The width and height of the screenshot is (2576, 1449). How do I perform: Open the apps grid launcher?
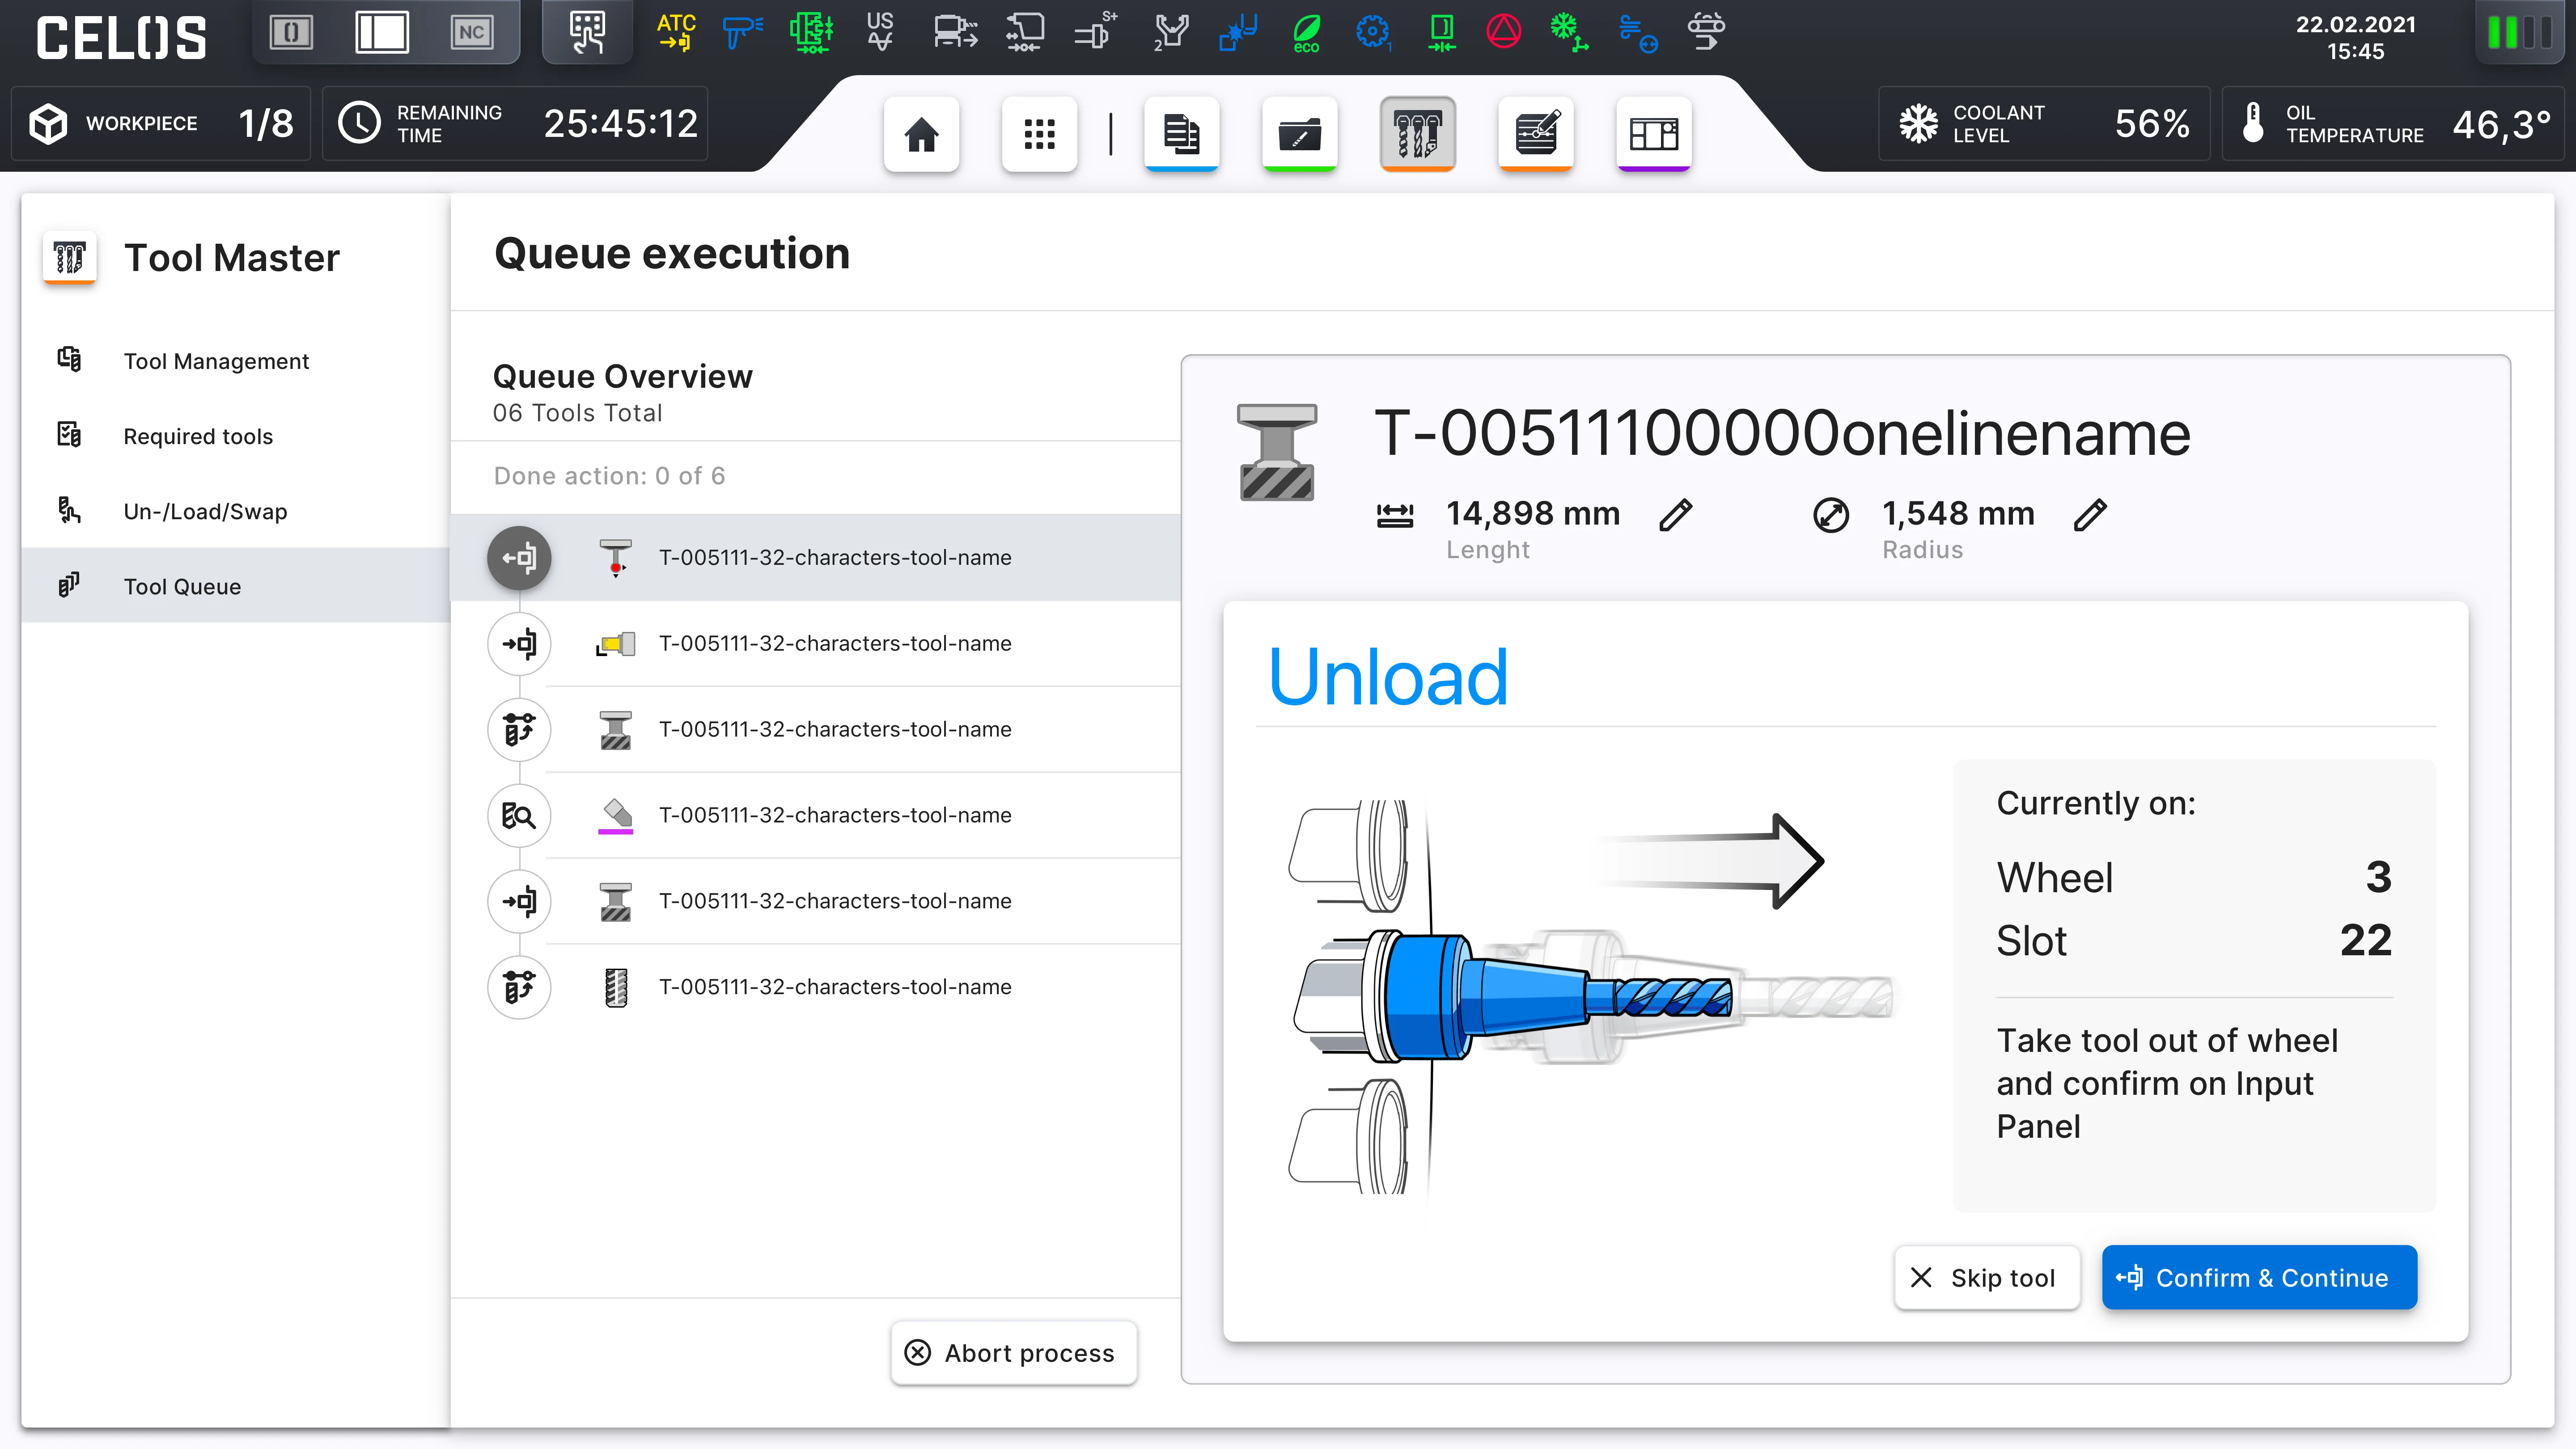click(1039, 134)
